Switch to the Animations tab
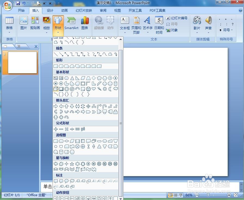 click(64, 10)
